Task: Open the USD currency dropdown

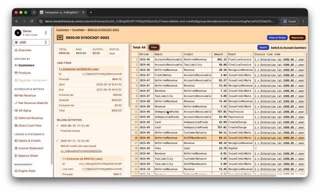Action: click(31, 42)
